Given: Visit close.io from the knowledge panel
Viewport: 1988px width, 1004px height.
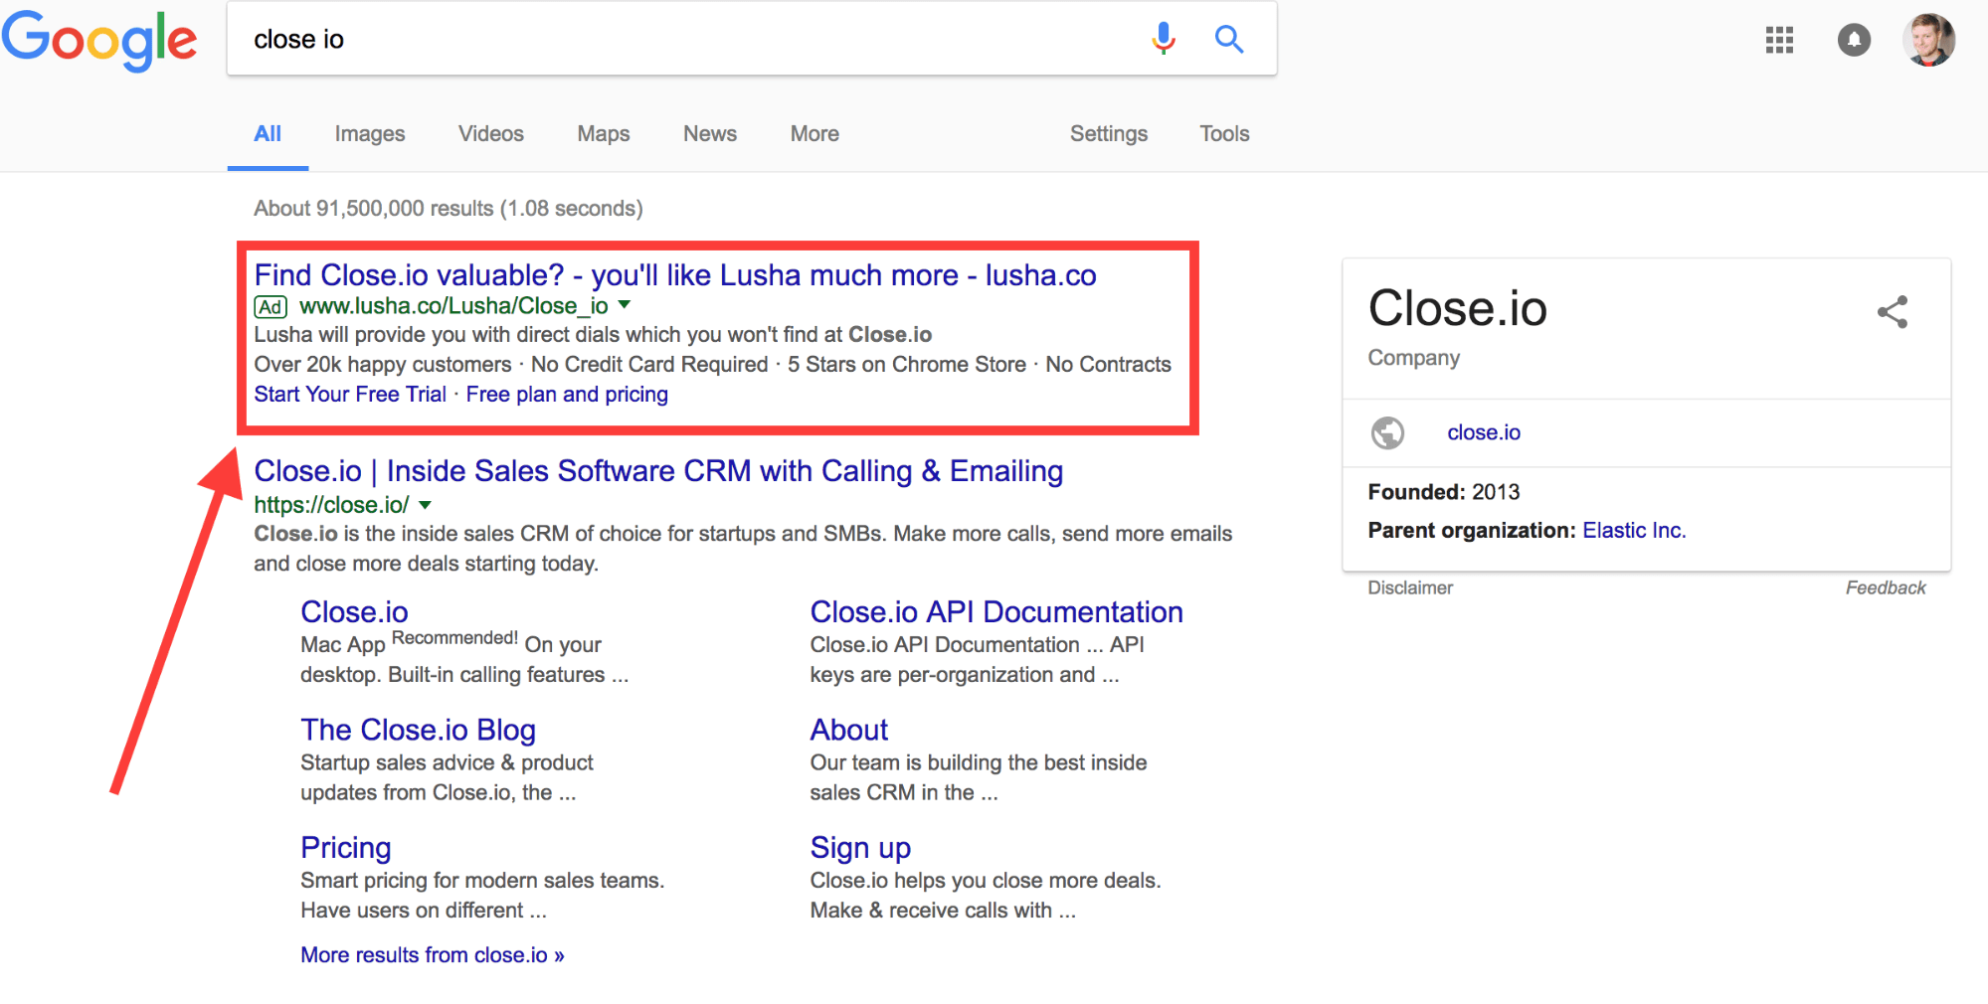Looking at the screenshot, I should [x=1484, y=432].
